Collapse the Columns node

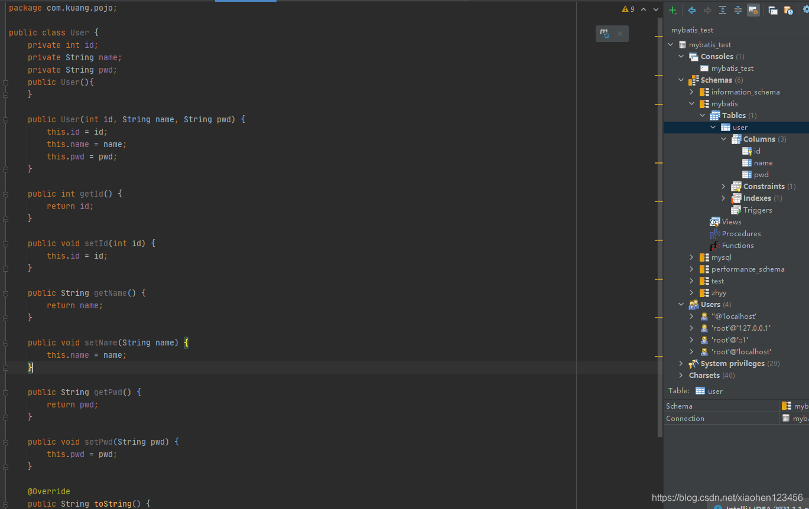point(723,139)
